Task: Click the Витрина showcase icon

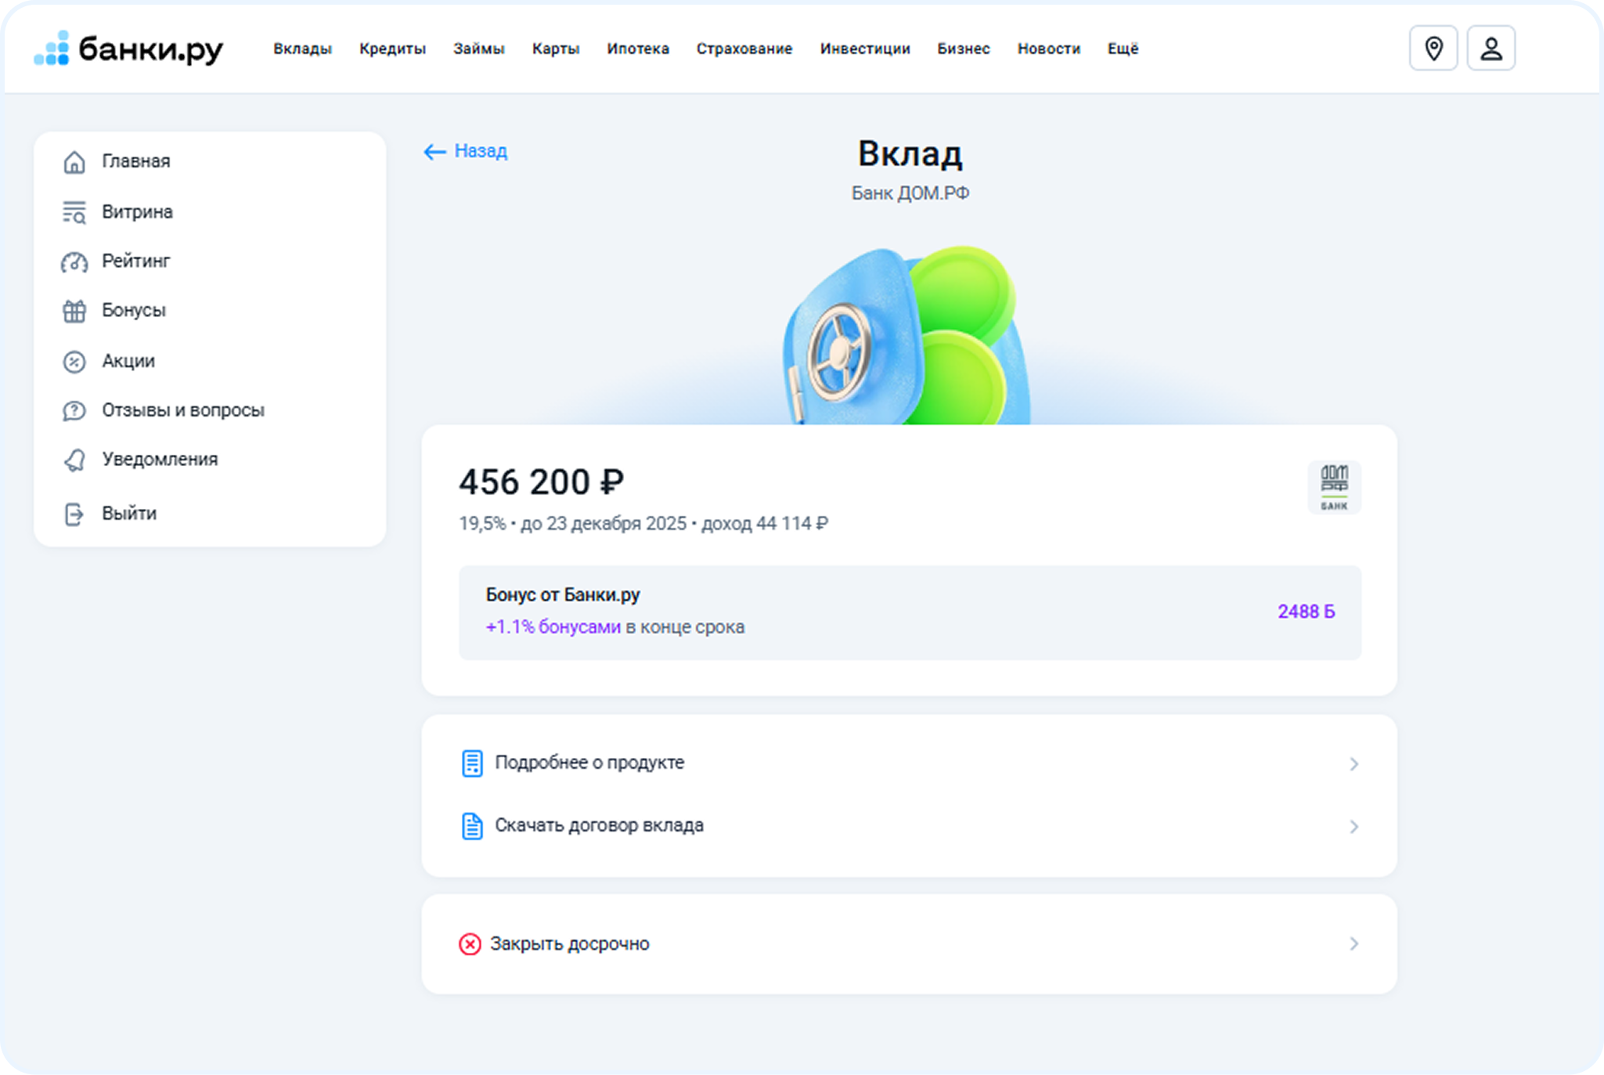Action: point(74,212)
